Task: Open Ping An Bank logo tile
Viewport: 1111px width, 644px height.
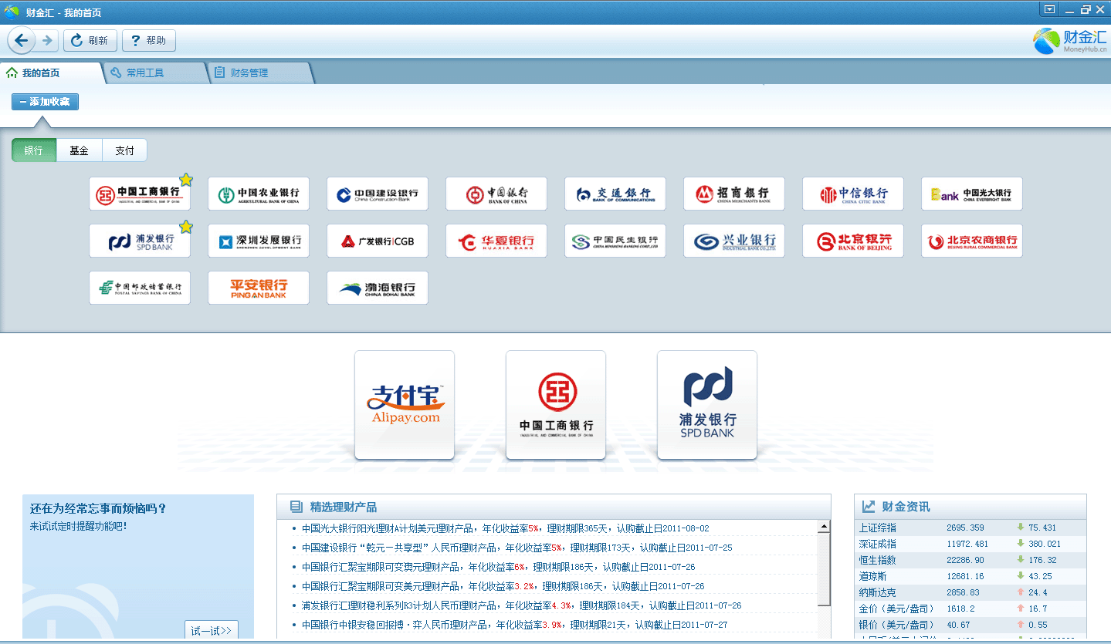Action: coord(258,288)
